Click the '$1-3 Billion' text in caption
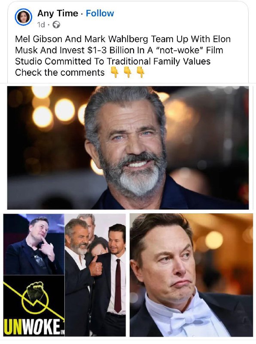This screenshot has height=344, width=256. 111,50
